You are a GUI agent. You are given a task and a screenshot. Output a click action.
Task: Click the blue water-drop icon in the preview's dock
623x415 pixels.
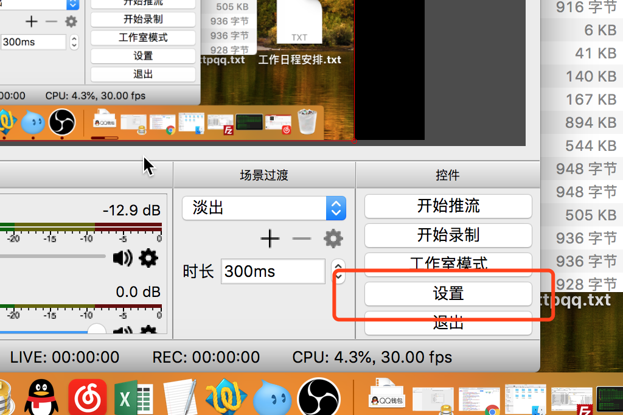click(33, 122)
